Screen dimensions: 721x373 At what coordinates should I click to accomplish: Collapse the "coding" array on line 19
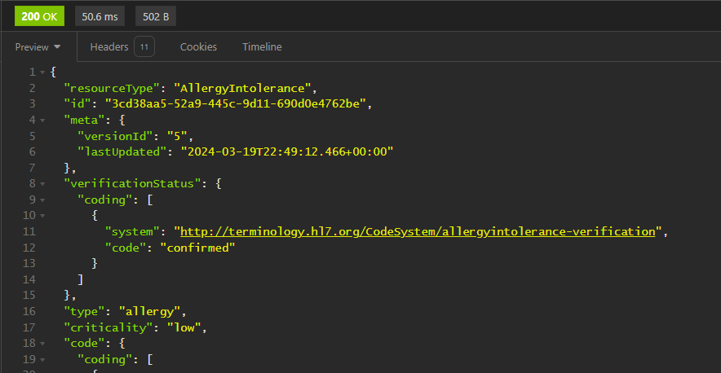pyautogui.click(x=42, y=359)
